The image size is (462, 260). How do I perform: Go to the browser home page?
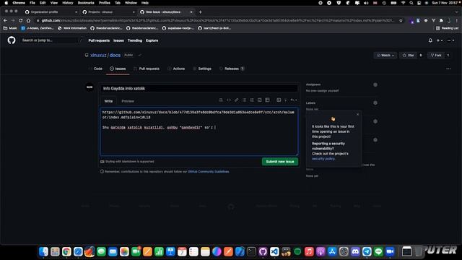point(28,21)
